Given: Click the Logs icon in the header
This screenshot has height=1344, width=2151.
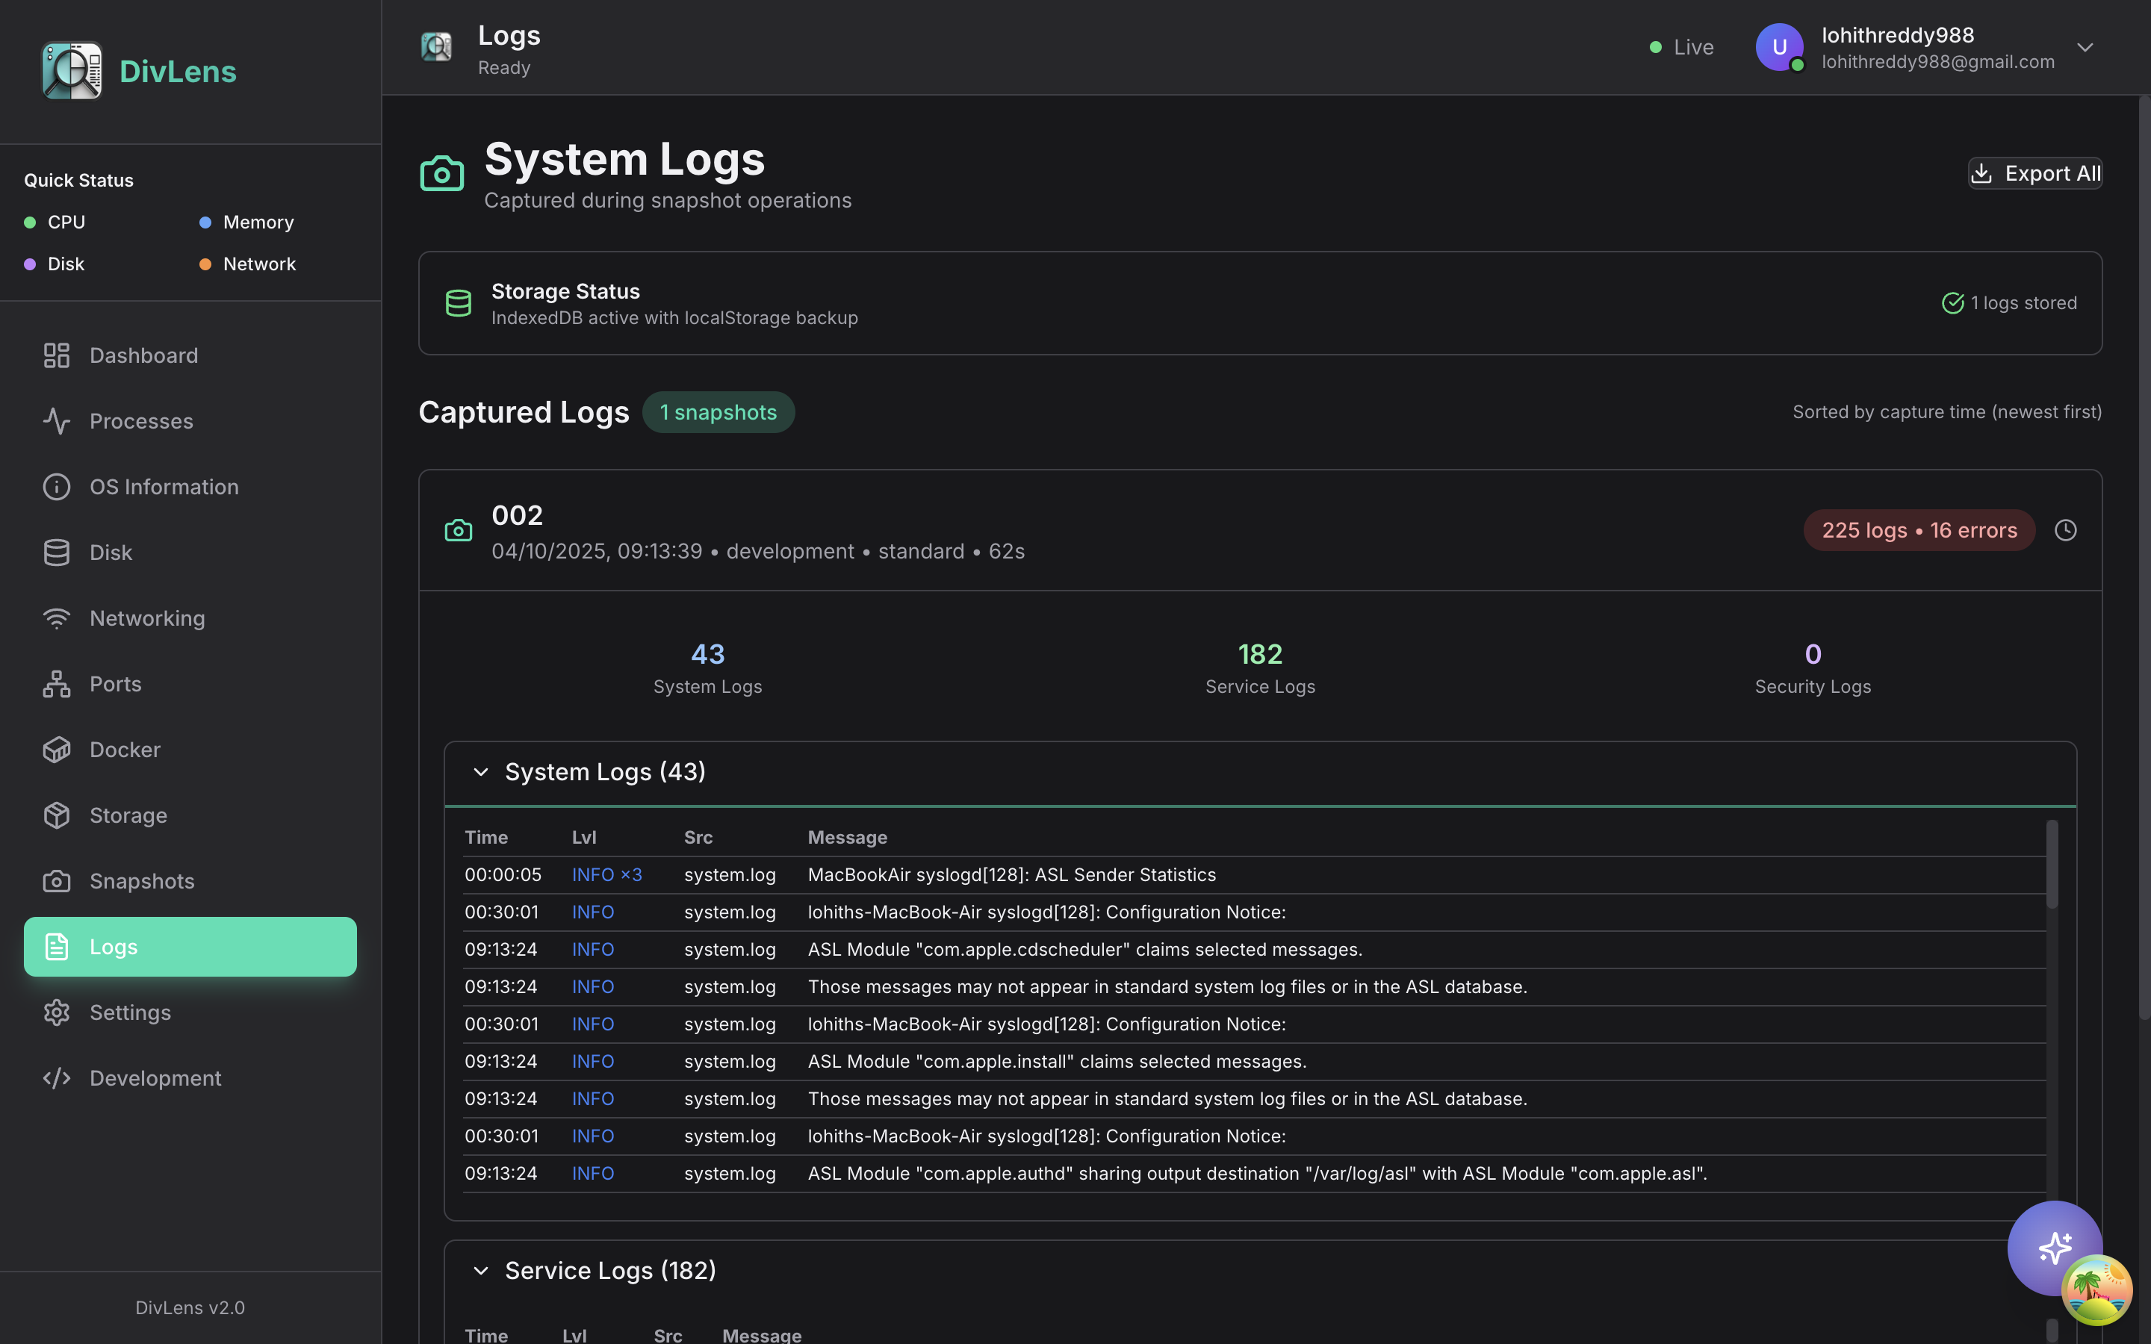Looking at the screenshot, I should [x=436, y=47].
